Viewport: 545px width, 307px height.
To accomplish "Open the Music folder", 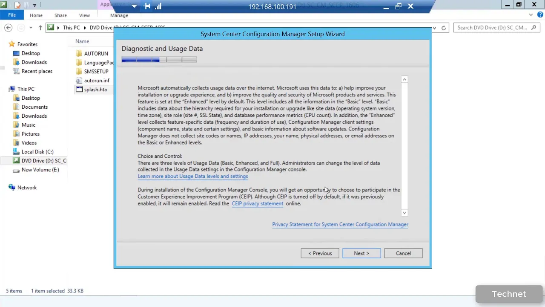I will pyautogui.click(x=29, y=125).
